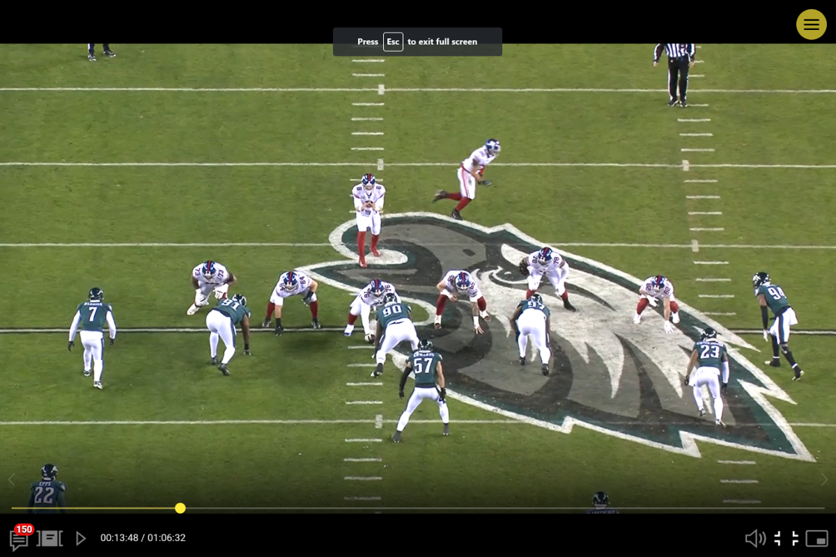This screenshot has height=557, width=836.
Task: Exit full screen mode
Action: pyautogui.click(x=787, y=538)
